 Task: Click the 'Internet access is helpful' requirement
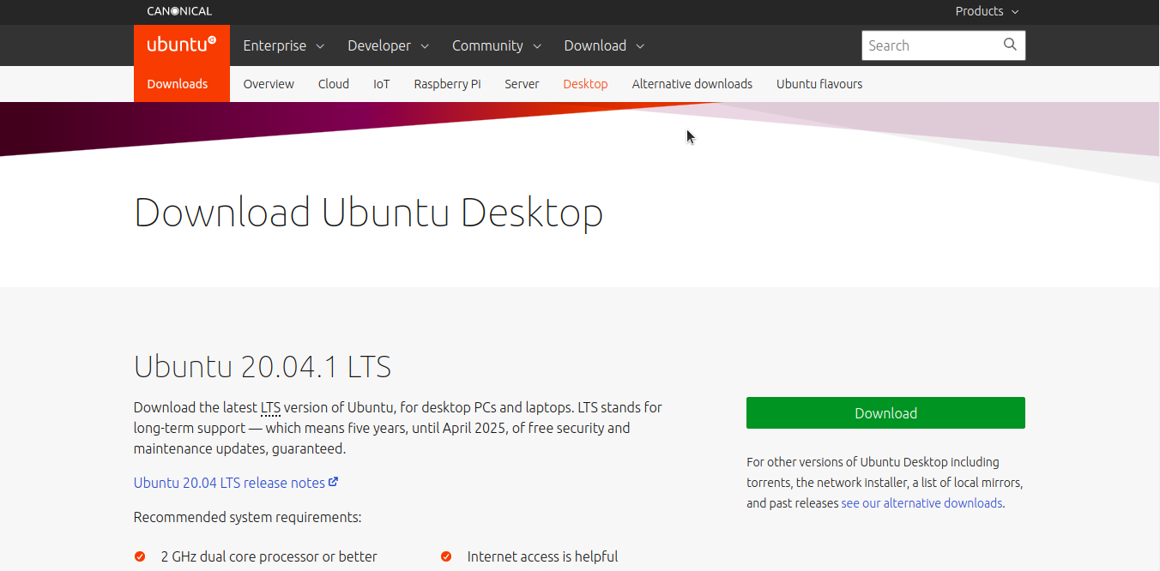click(542, 556)
